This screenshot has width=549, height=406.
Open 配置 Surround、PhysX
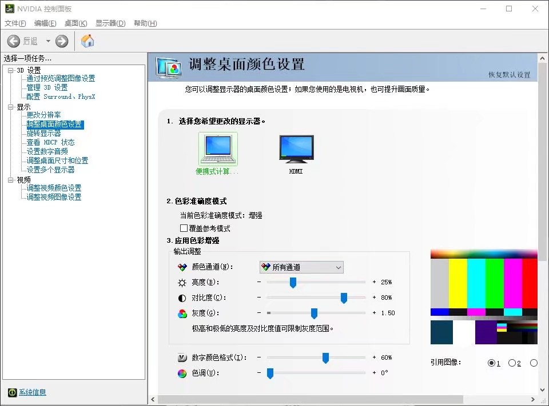61,97
